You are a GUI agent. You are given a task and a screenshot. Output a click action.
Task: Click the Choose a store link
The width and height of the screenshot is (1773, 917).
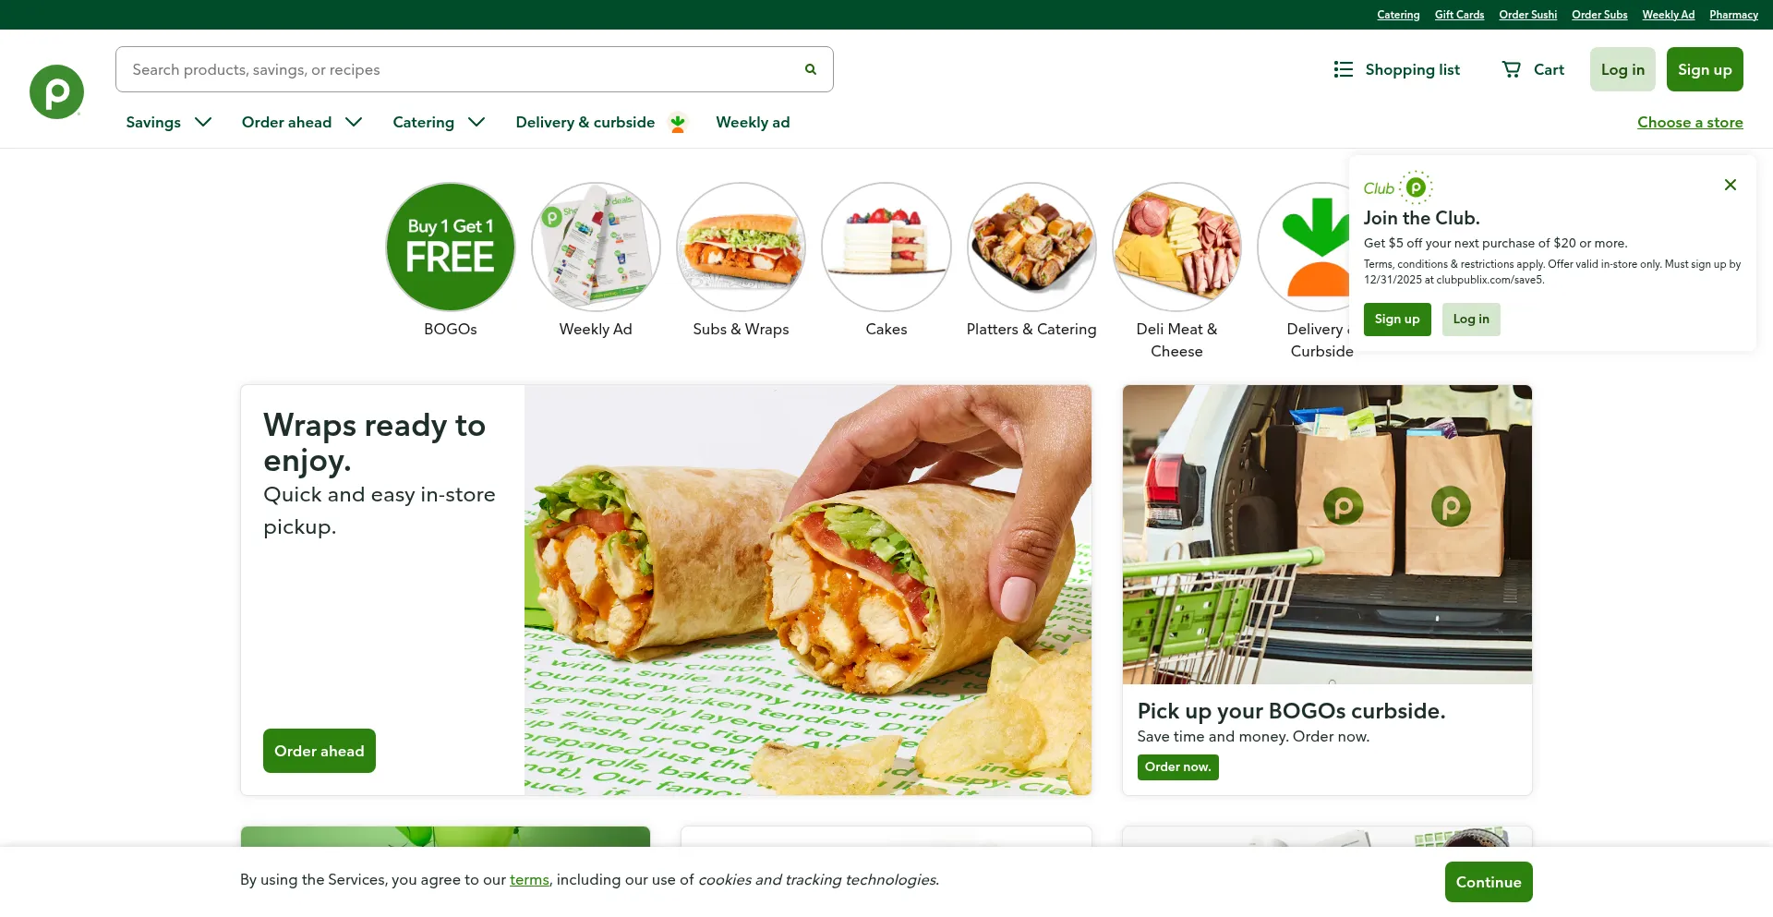1690,122
